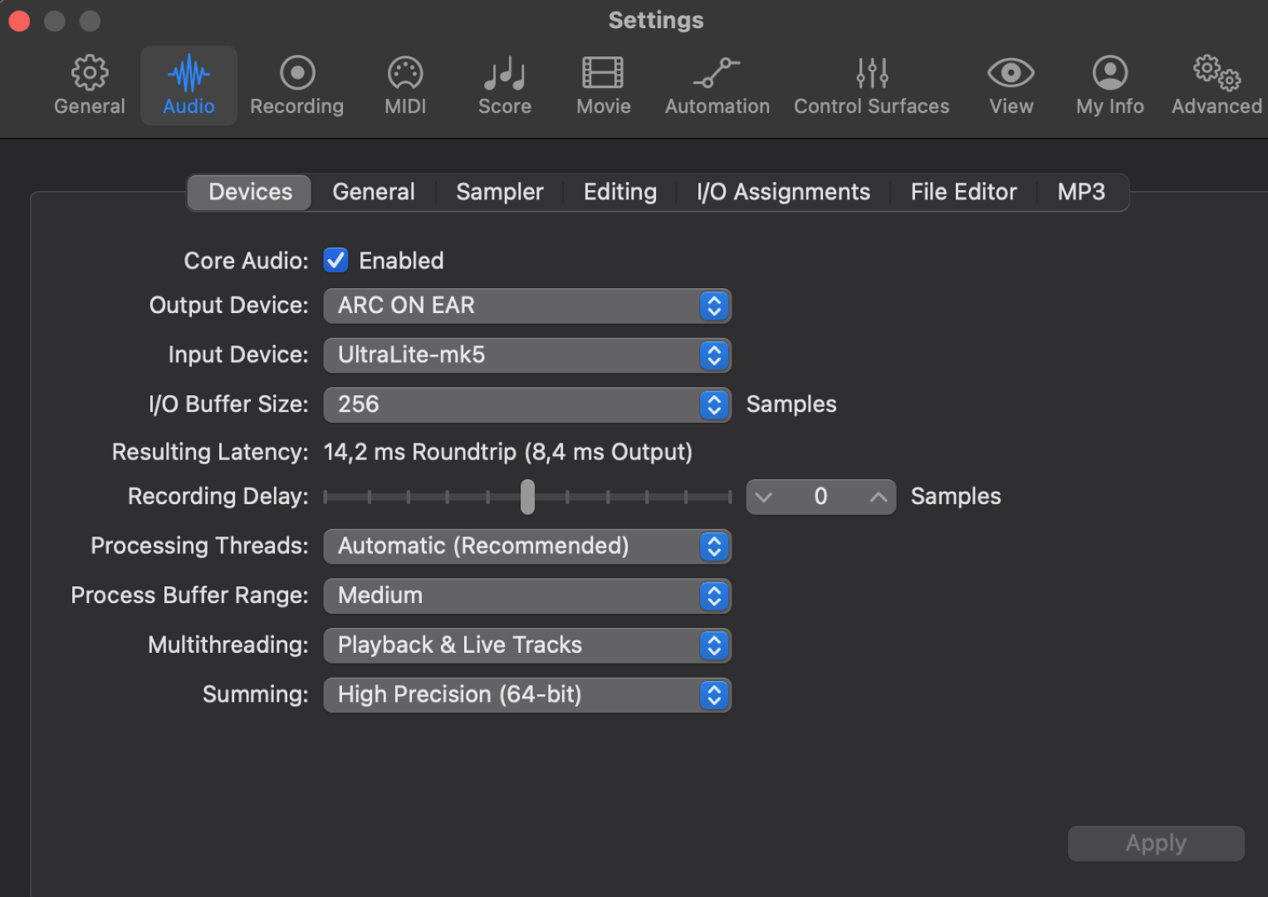Screen dimensions: 1268x897
Task: Open the Output Device dropdown
Action: pos(526,306)
